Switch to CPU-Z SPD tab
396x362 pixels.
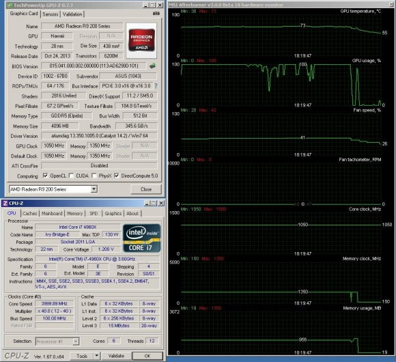click(94, 214)
